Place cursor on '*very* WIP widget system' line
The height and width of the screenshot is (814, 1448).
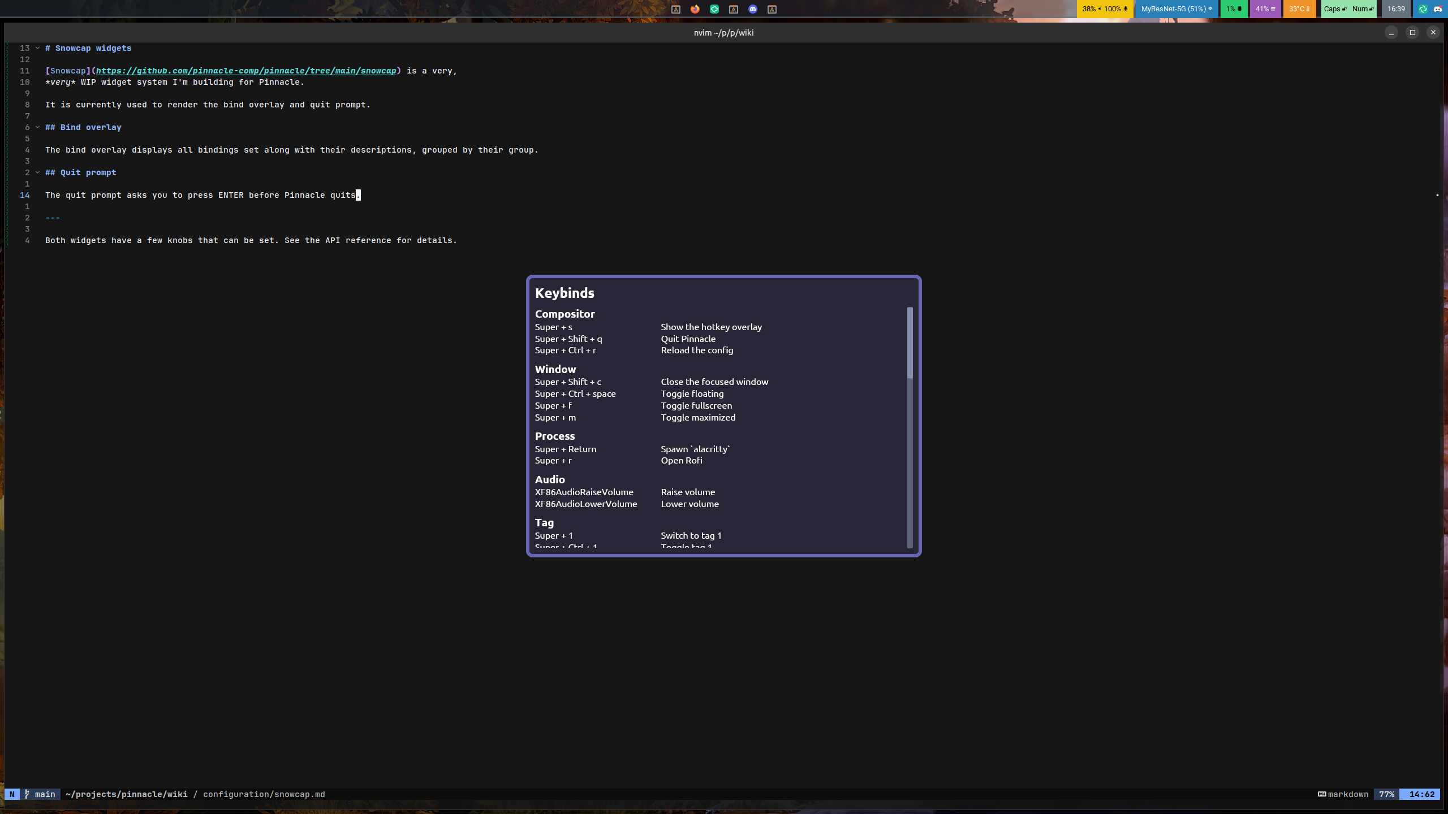(175, 82)
